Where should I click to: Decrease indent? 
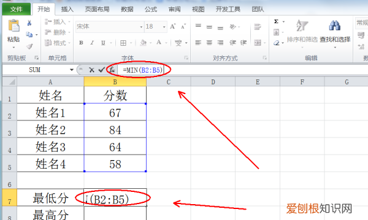pyautogui.click(x=232, y=43)
